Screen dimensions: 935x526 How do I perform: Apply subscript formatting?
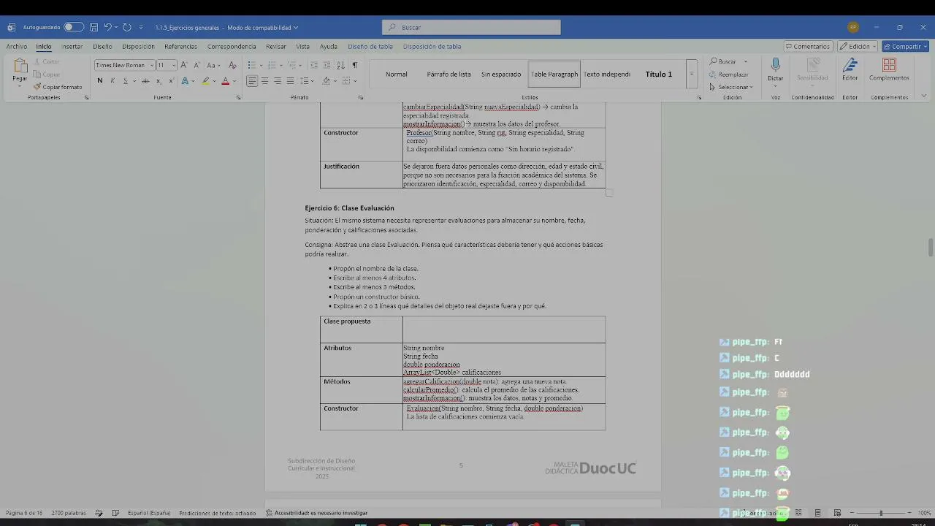tap(159, 81)
